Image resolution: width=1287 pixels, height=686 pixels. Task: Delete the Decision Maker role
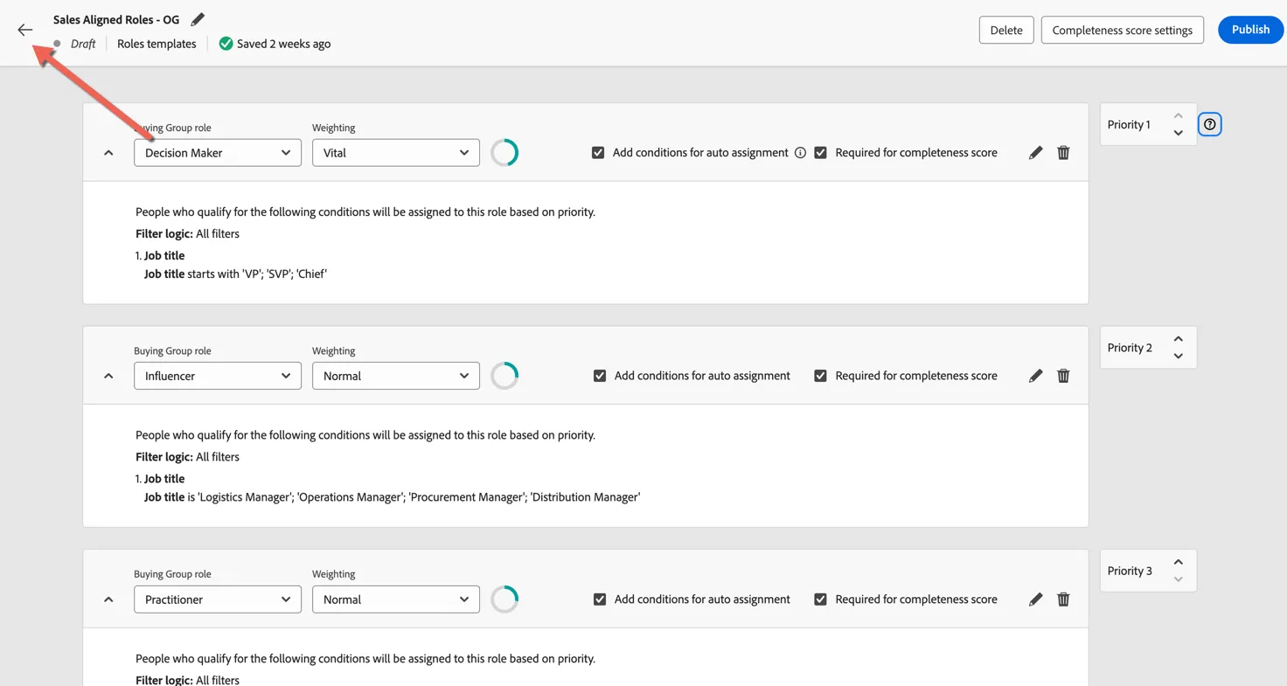1063,152
